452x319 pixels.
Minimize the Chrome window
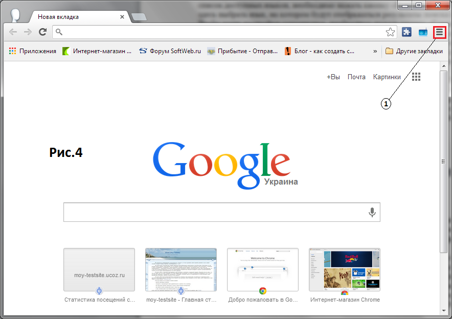click(405, 5)
